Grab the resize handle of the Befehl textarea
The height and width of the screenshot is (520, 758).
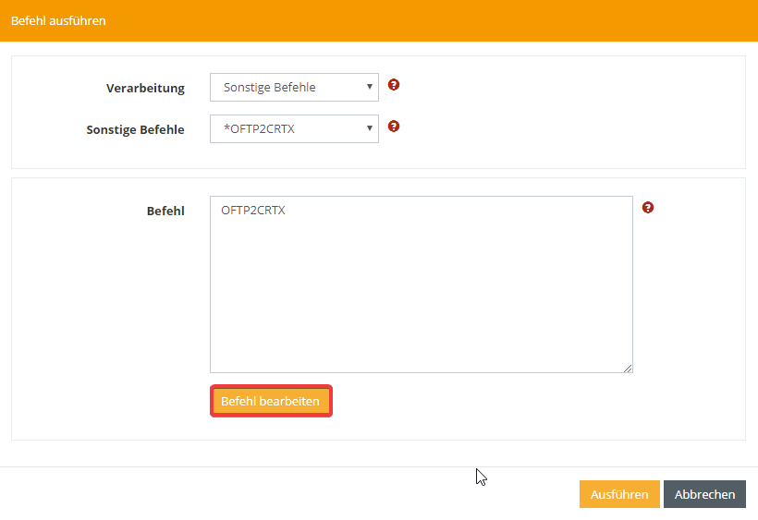click(x=628, y=368)
